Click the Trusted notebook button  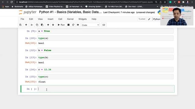coord(142,19)
